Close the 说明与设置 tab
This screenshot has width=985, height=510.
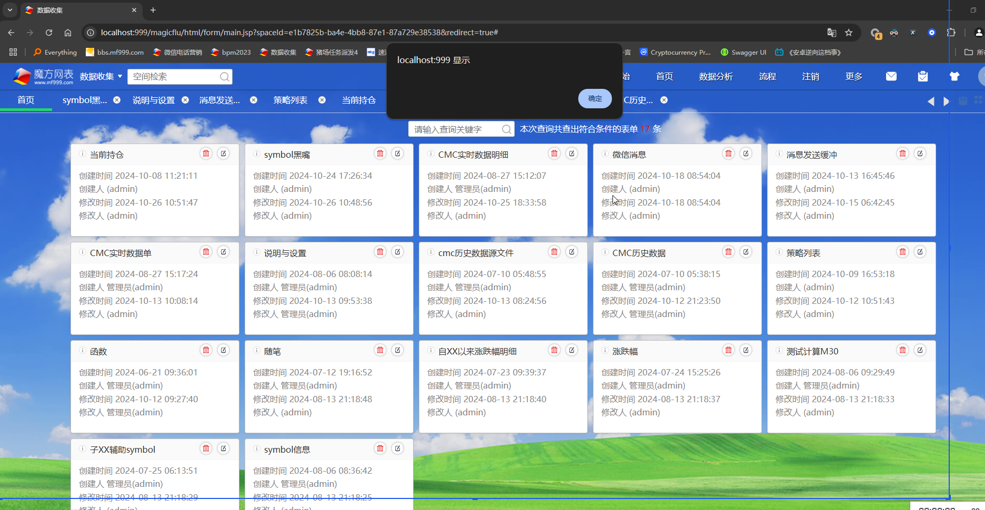[185, 100]
